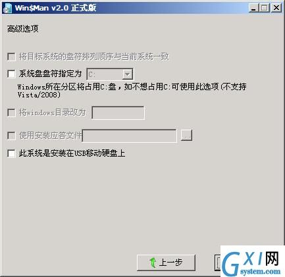Screen dimensions: 285x277
Task: Toggle 将目标系统的盘符排列顺序与当前系统一致 checkbox
Action: click(11, 57)
